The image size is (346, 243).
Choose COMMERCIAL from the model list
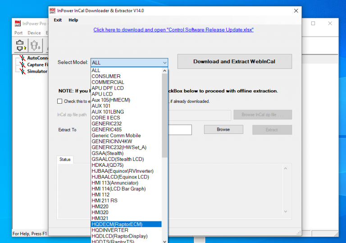pyautogui.click(x=126, y=82)
